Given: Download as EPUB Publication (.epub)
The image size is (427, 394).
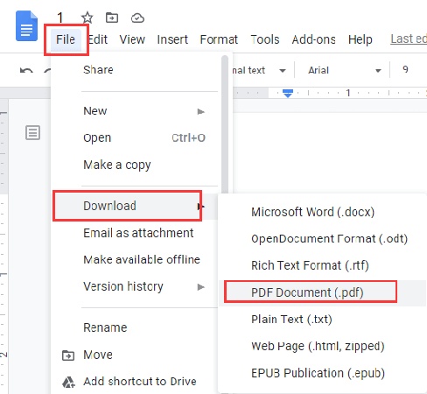Looking at the screenshot, I should tap(322, 373).
